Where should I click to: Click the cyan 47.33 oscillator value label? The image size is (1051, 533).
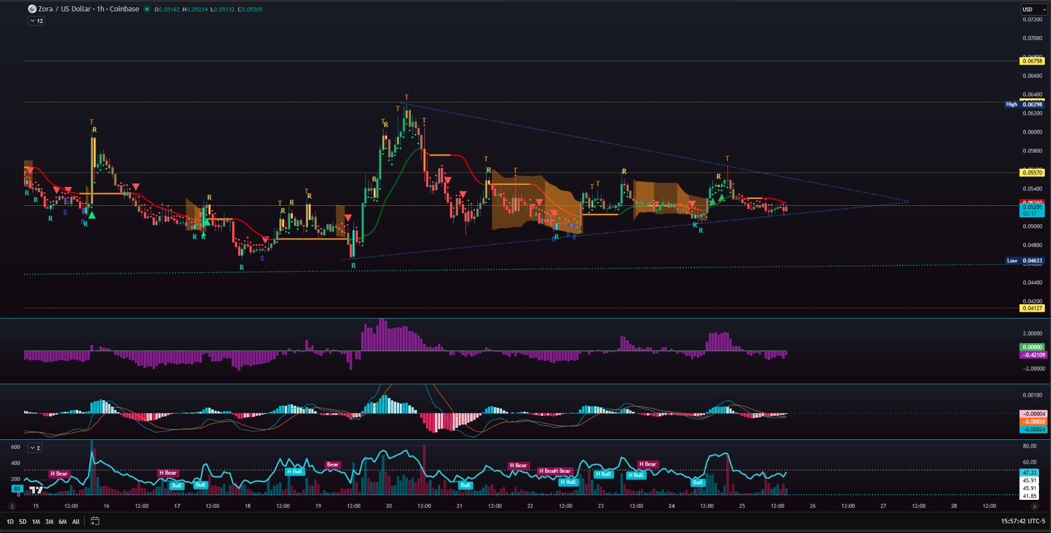[x=1029, y=472]
